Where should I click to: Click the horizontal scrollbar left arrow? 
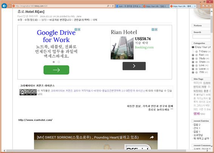[5, 150]
